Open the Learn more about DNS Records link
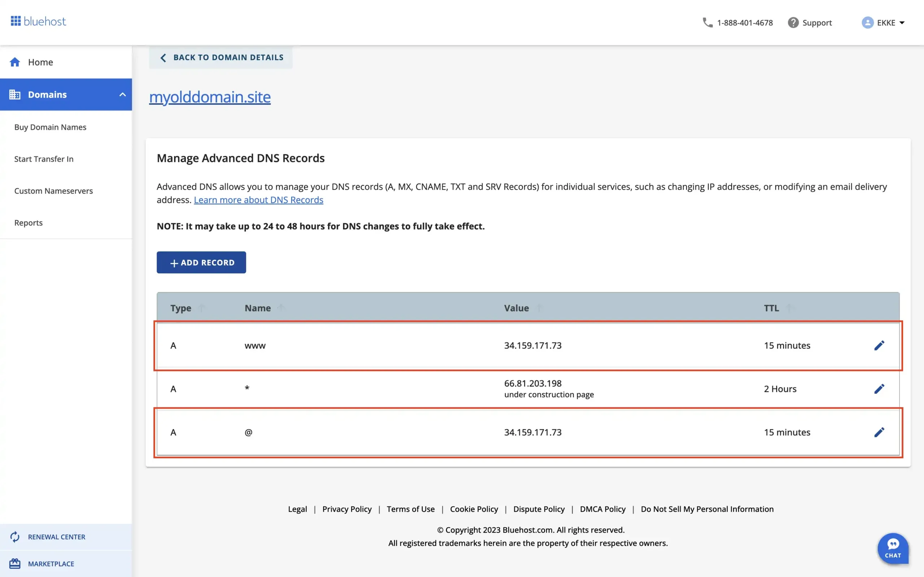The height and width of the screenshot is (577, 924). click(x=258, y=199)
